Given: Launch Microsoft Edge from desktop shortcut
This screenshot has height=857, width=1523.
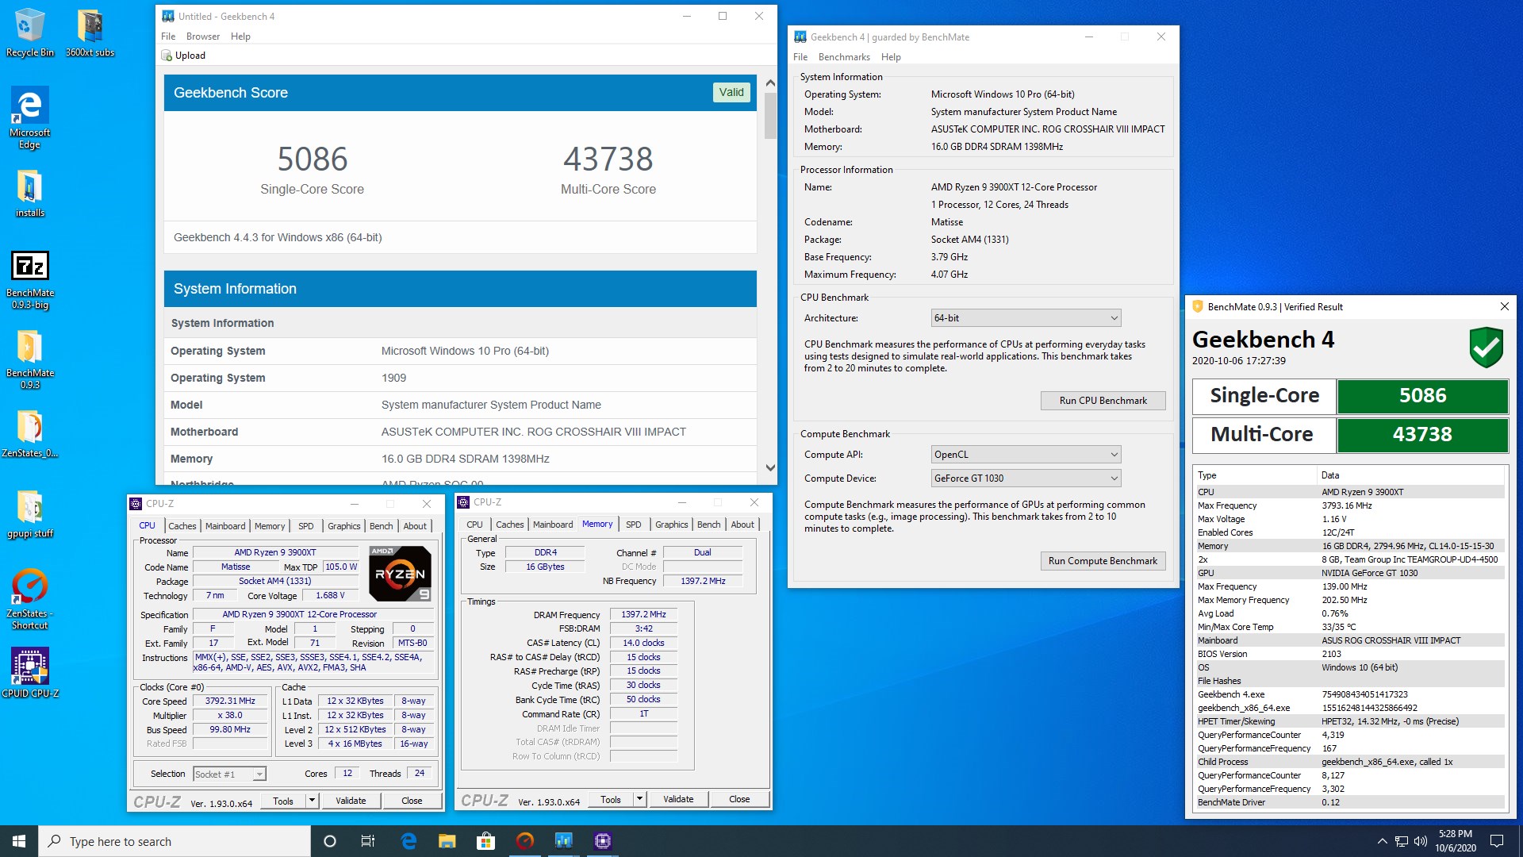Looking at the screenshot, I should click(x=30, y=117).
